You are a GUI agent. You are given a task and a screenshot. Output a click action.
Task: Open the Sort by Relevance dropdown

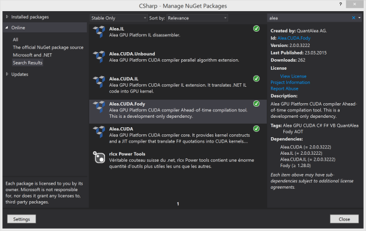click(197, 18)
